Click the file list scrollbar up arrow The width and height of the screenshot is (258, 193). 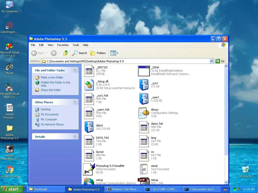[226, 66]
